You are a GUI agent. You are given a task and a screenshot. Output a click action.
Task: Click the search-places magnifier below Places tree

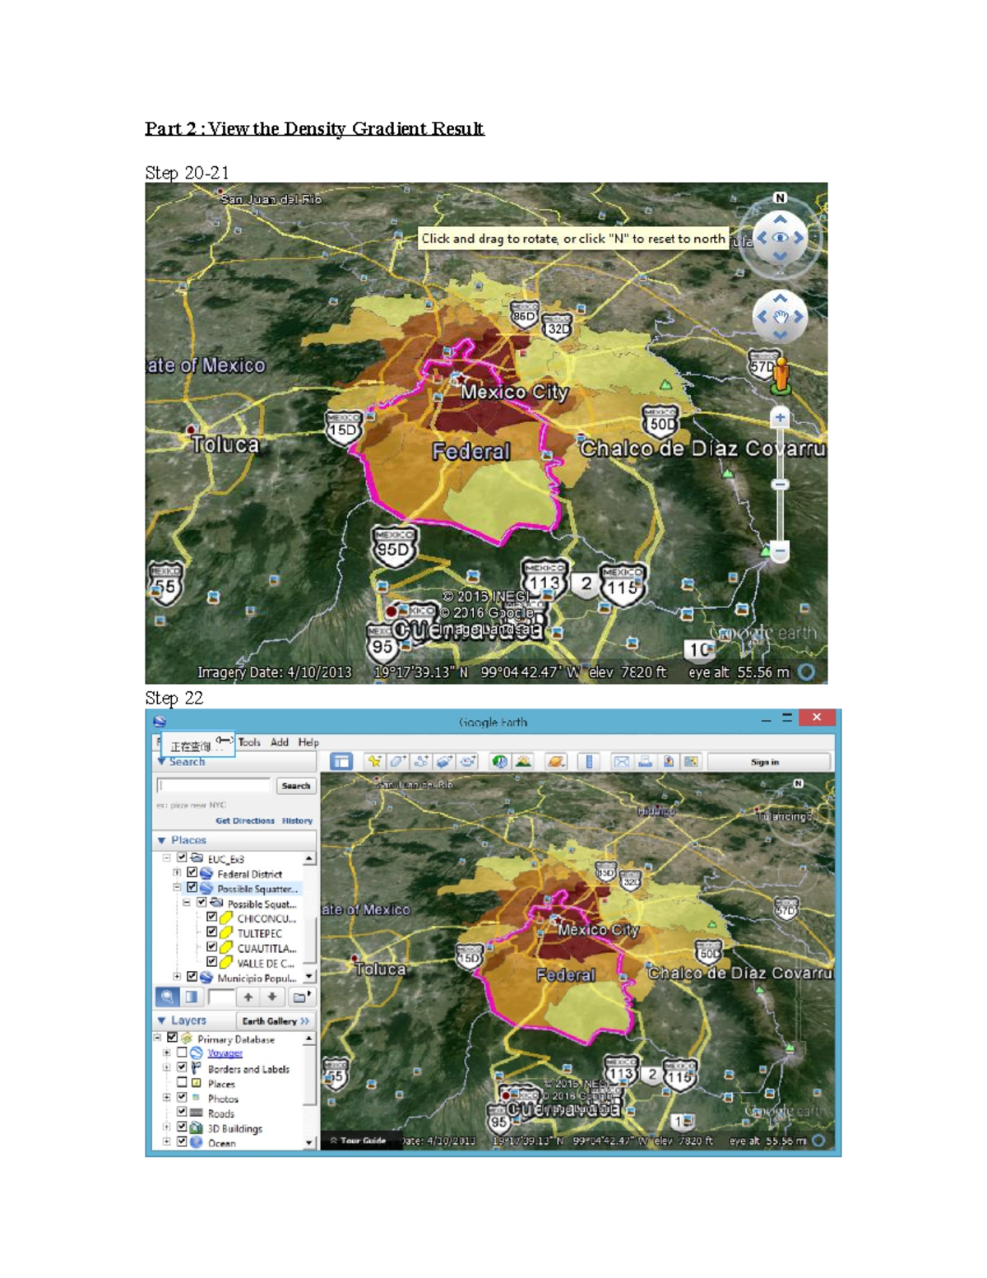(x=167, y=997)
